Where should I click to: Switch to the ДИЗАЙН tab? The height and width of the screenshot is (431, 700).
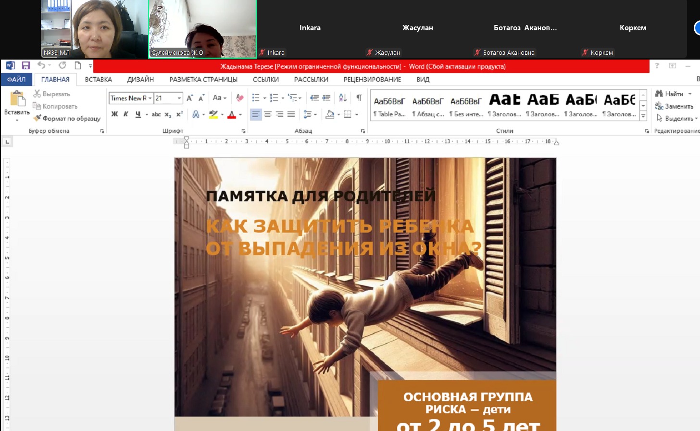[x=140, y=79]
